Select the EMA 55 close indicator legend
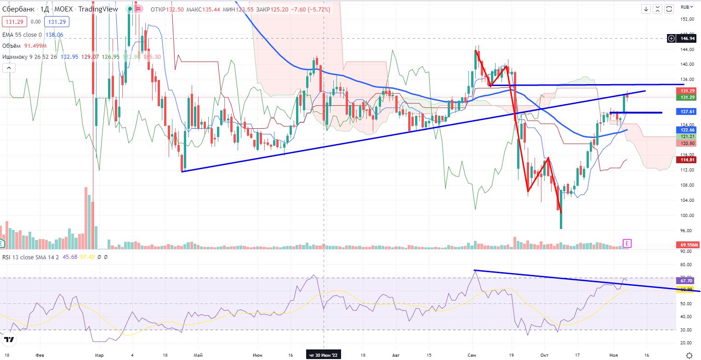This screenshot has height=360, width=701. coord(22,34)
